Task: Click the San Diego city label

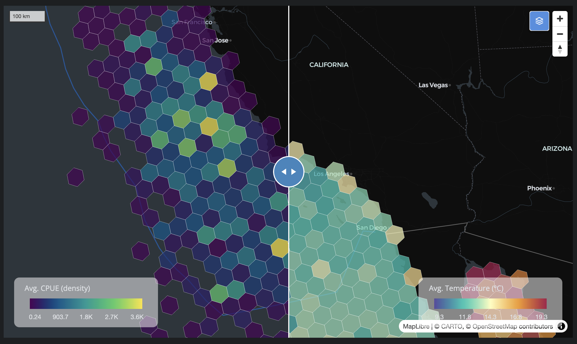Action: tap(371, 228)
